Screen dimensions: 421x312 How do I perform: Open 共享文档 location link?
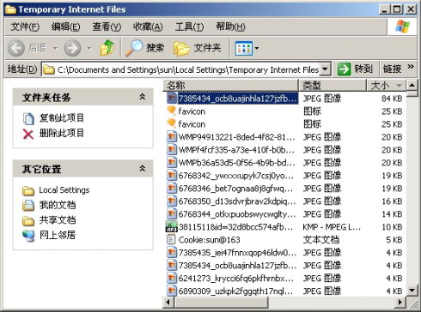[58, 219]
